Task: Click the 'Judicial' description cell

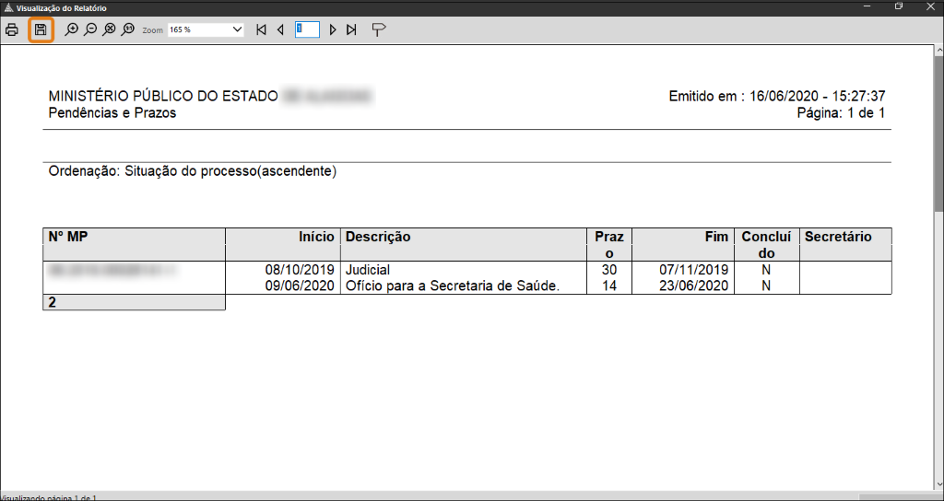Action: coord(368,270)
